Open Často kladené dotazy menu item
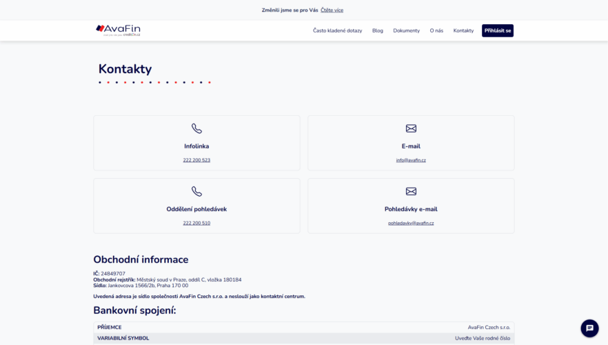This screenshot has height=345, width=608. (337, 30)
